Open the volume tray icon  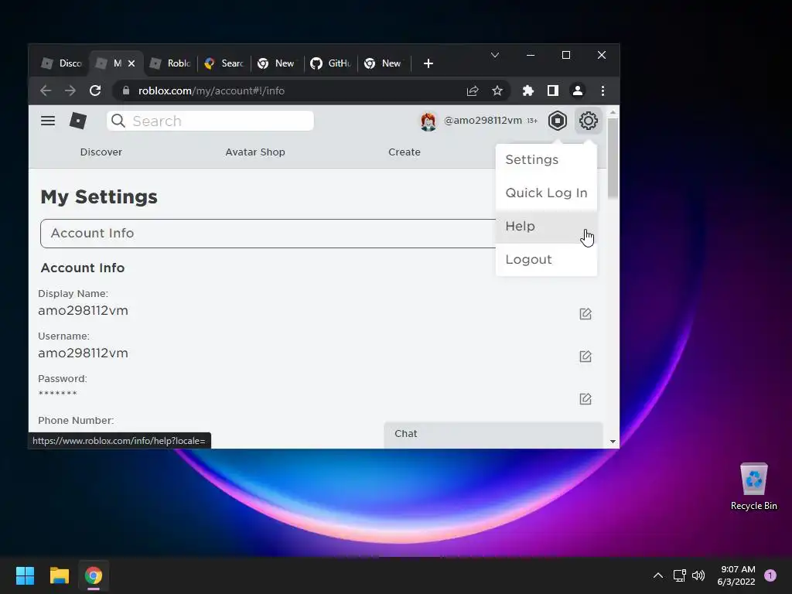[x=698, y=575]
